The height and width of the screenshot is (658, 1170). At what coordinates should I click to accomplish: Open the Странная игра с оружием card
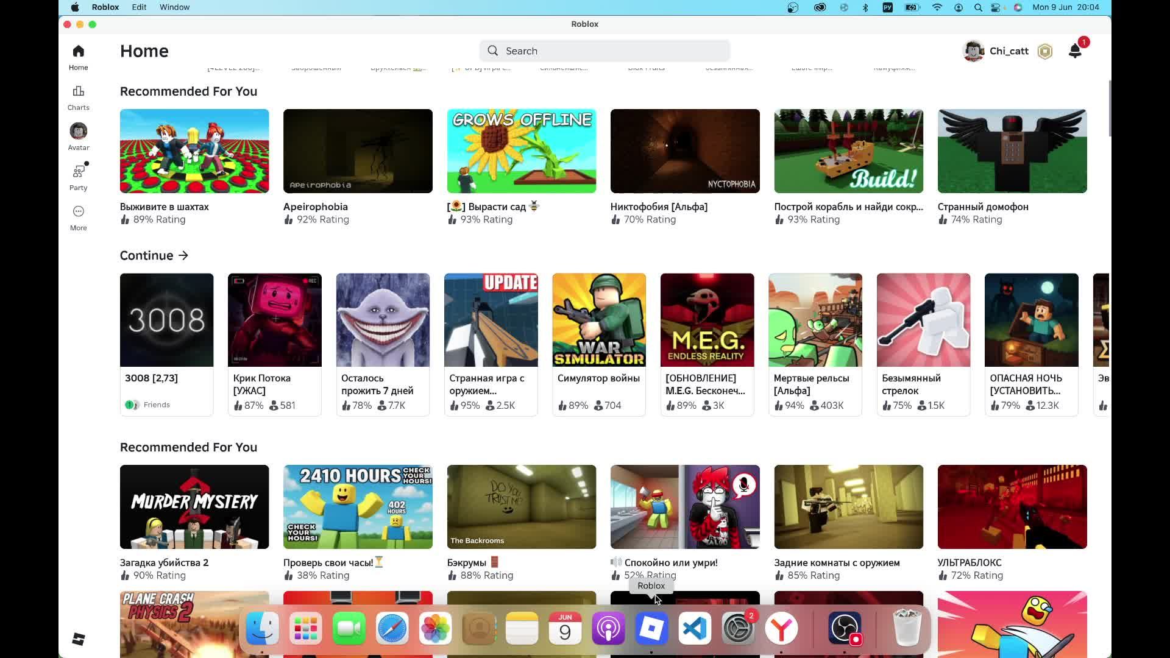tap(491, 345)
